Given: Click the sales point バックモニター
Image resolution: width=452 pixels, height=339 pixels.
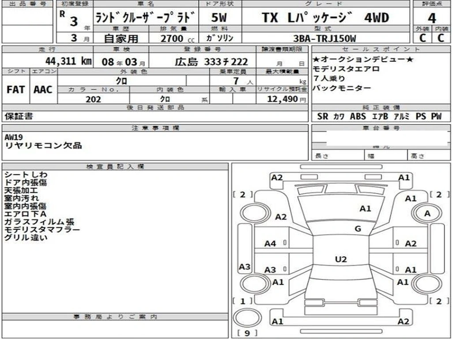Looking at the screenshot, I should (x=342, y=88).
